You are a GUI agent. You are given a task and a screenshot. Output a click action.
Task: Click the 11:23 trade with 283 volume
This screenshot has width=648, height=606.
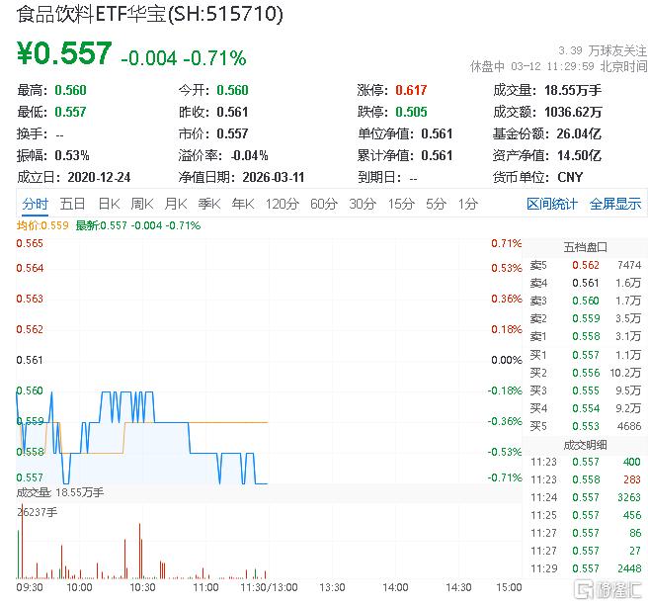pyautogui.click(x=586, y=479)
